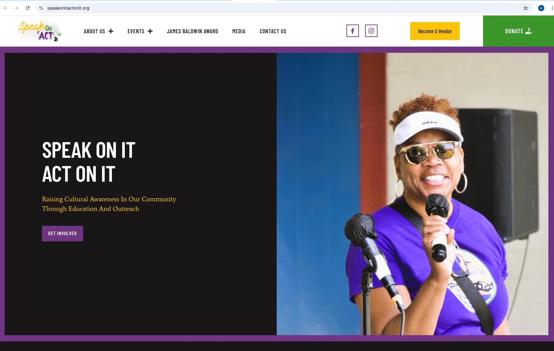
Task: Open Chrome three-dot menu
Action: coord(552,8)
